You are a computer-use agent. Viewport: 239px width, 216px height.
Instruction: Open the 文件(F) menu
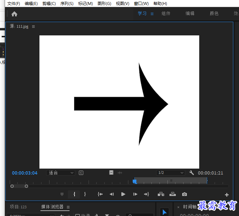pyautogui.click(x=14, y=3)
